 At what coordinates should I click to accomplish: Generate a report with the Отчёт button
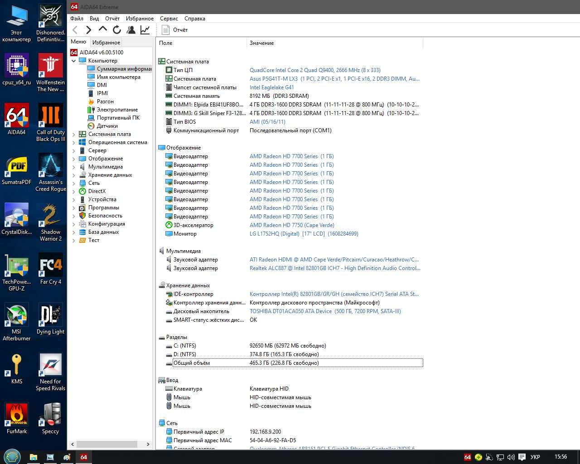[x=175, y=30]
